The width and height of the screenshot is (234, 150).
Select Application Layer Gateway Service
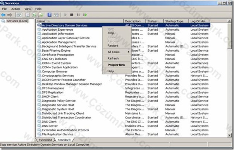pyautogui.click(x=65, y=38)
